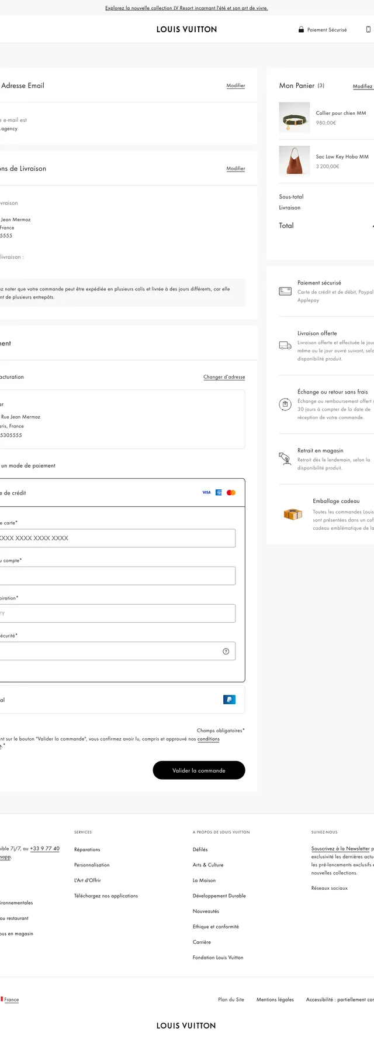Click Modifiez next to Mon Panier
Viewport: 374px width, 1049px height.
[363, 86]
